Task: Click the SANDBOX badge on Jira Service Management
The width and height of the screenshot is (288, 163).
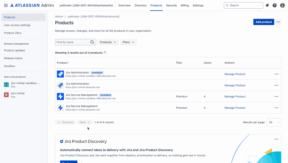Action: pos(106,95)
